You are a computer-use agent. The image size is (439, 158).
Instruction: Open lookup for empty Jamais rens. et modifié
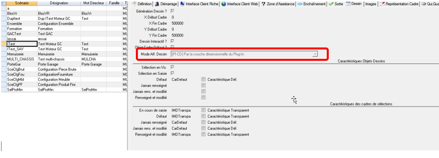click(203, 92)
